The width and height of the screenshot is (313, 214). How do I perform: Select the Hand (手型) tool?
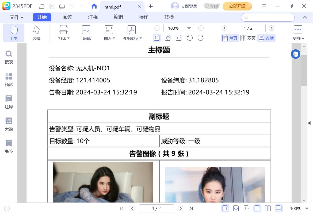(14, 33)
